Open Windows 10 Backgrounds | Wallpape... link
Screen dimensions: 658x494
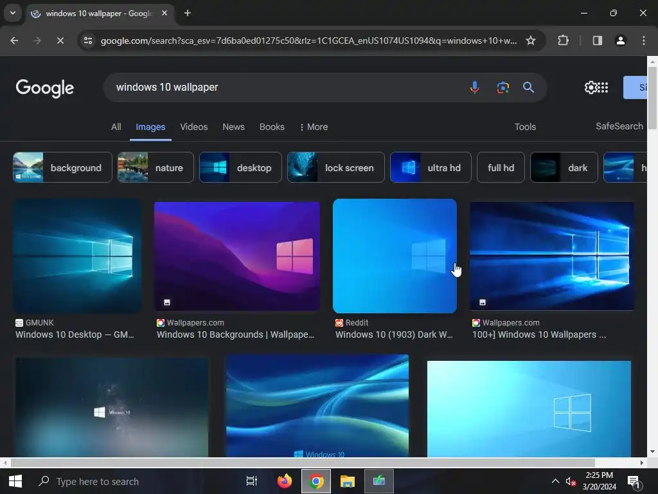click(x=235, y=334)
